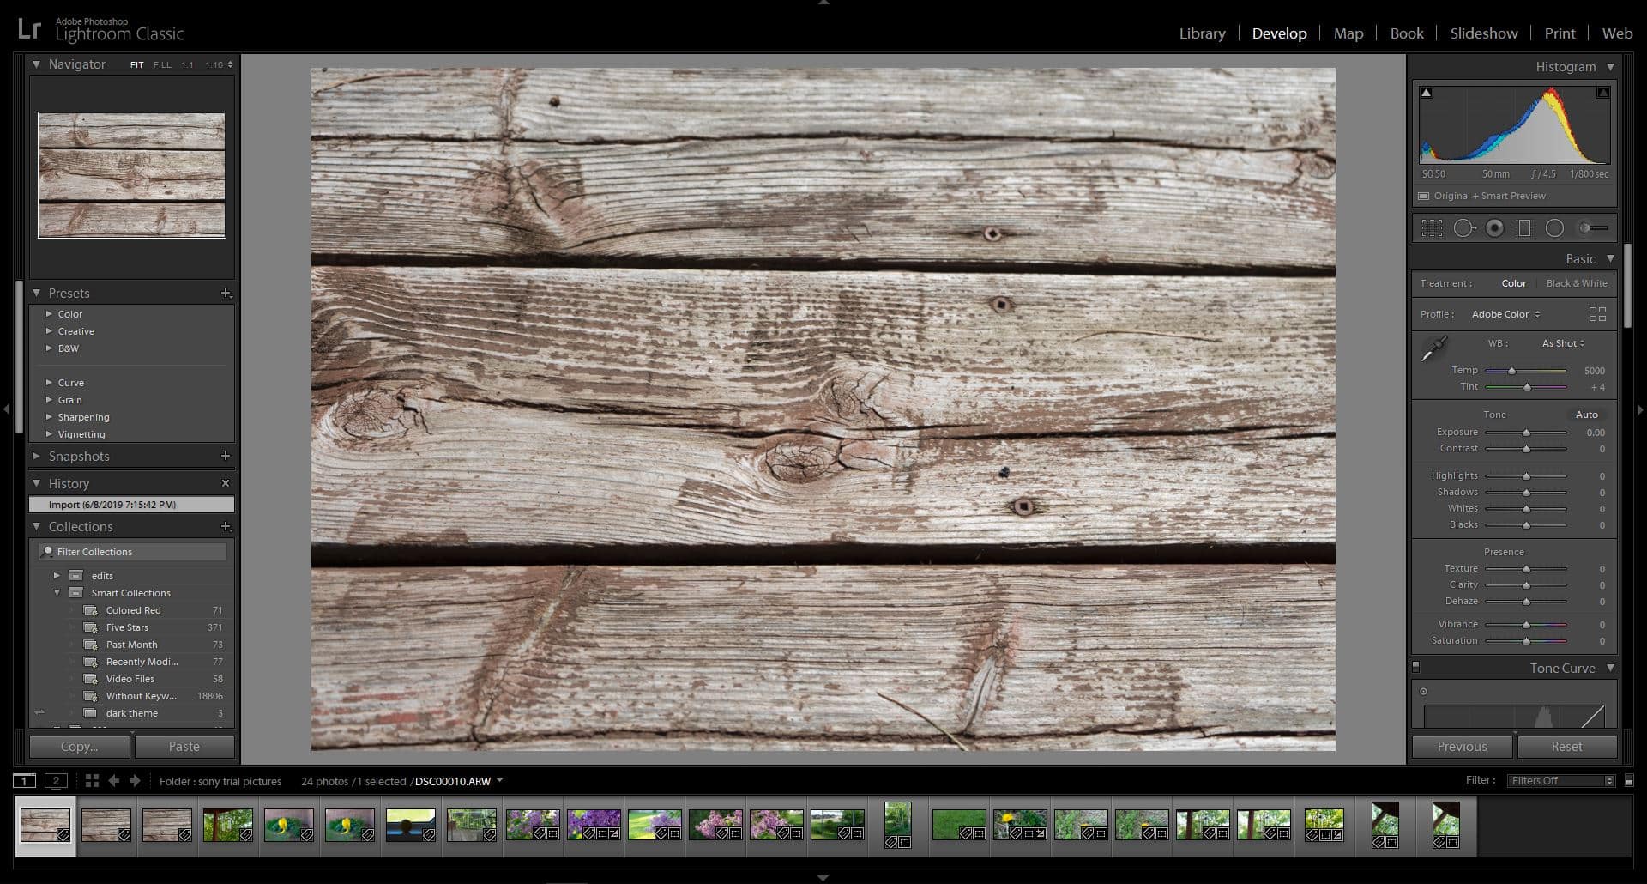The width and height of the screenshot is (1647, 884).
Task: Open the Radial Filter tool
Action: 1553,228
